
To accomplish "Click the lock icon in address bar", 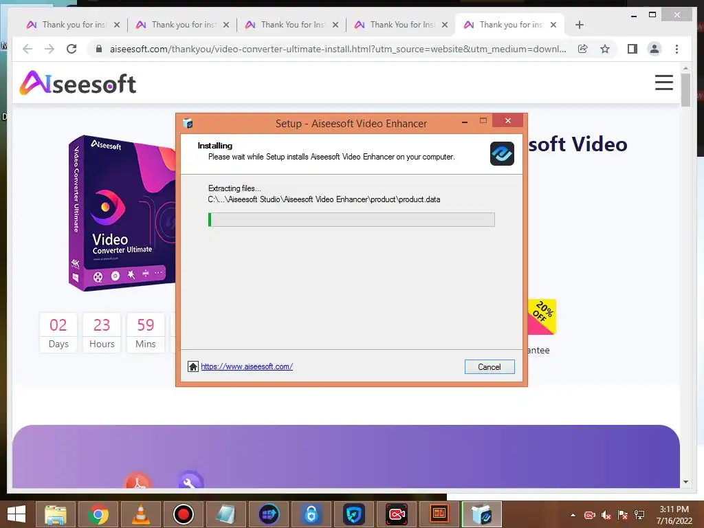I will [x=99, y=49].
